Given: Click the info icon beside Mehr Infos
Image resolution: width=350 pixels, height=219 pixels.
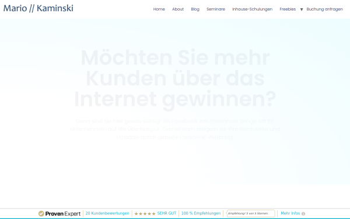Looking at the screenshot, I should (x=303, y=214).
